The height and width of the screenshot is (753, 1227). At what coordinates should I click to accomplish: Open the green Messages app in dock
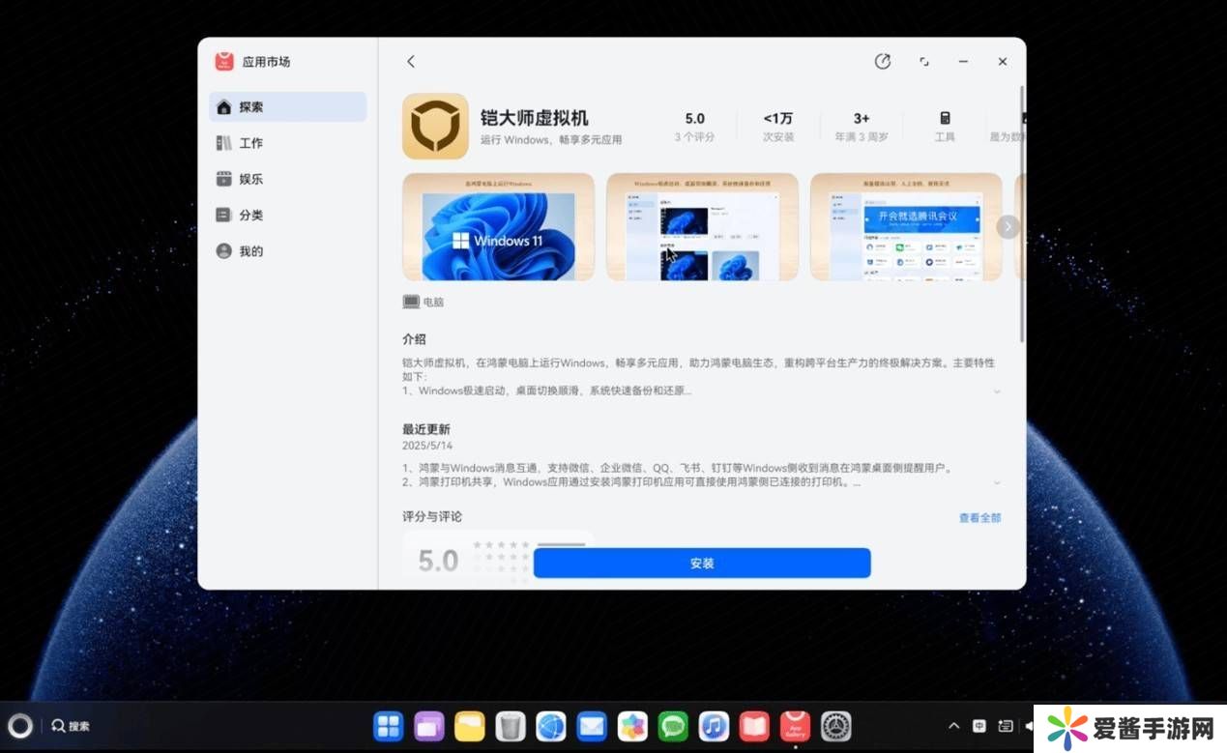coord(673,726)
